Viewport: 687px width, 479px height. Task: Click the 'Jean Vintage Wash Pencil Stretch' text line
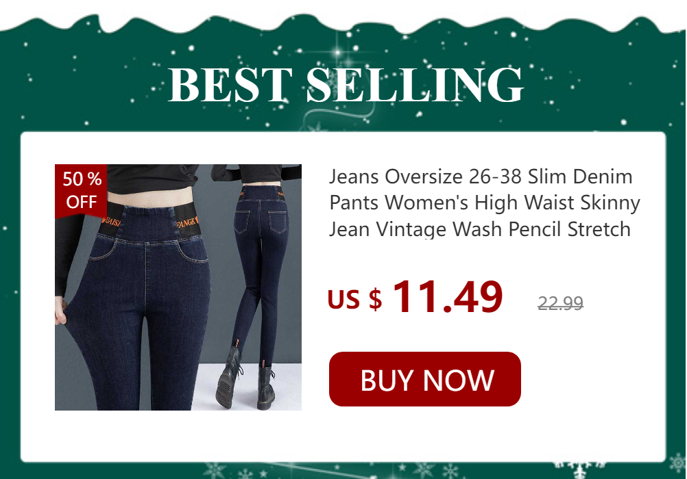click(x=480, y=229)
